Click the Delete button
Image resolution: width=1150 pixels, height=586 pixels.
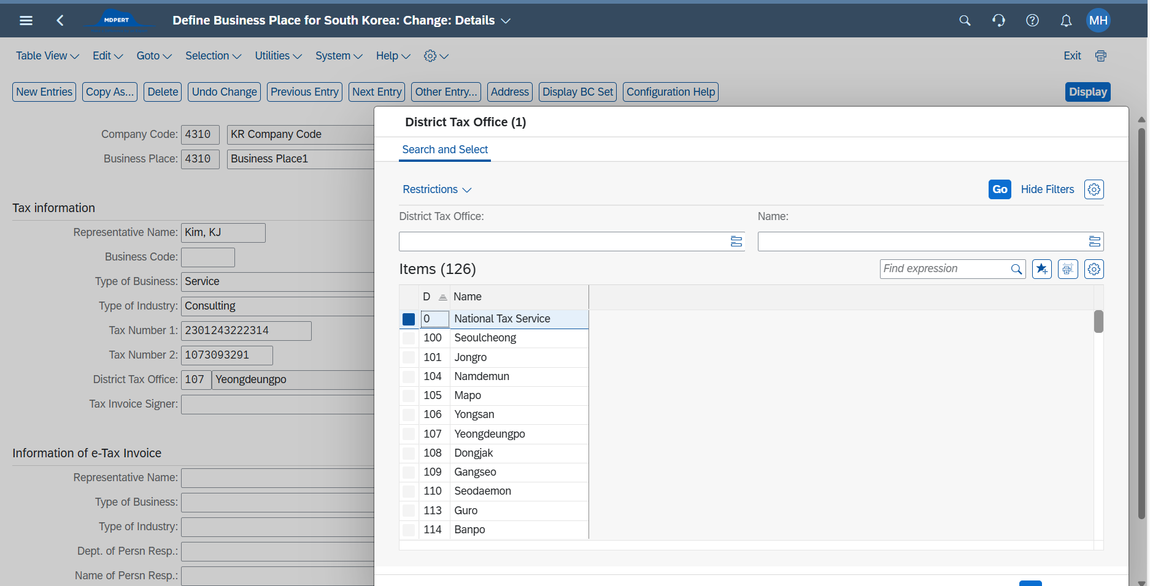(163, 92)
